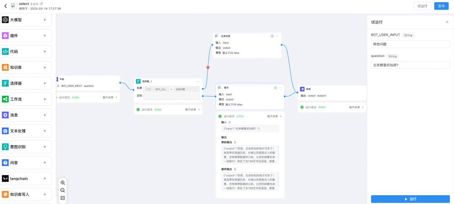Add a 文本处理 node with its plus icon
This screenshot has height=204, width=454.
(x=45, y=131)
